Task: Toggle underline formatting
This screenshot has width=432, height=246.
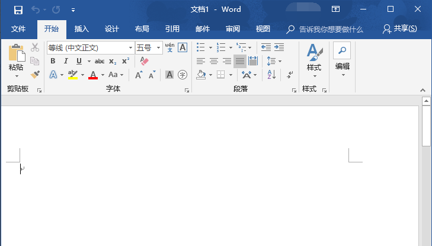Action: click(x=79, y=61)
